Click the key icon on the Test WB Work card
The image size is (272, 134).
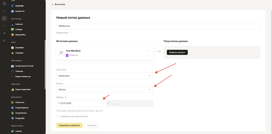click(x=61, y=53)
